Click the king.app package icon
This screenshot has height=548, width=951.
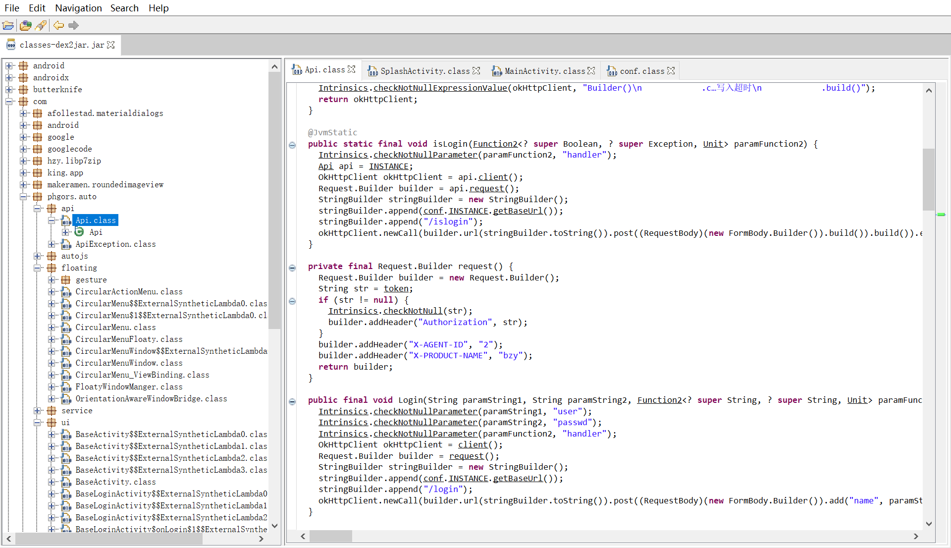[x=37, y=172]
